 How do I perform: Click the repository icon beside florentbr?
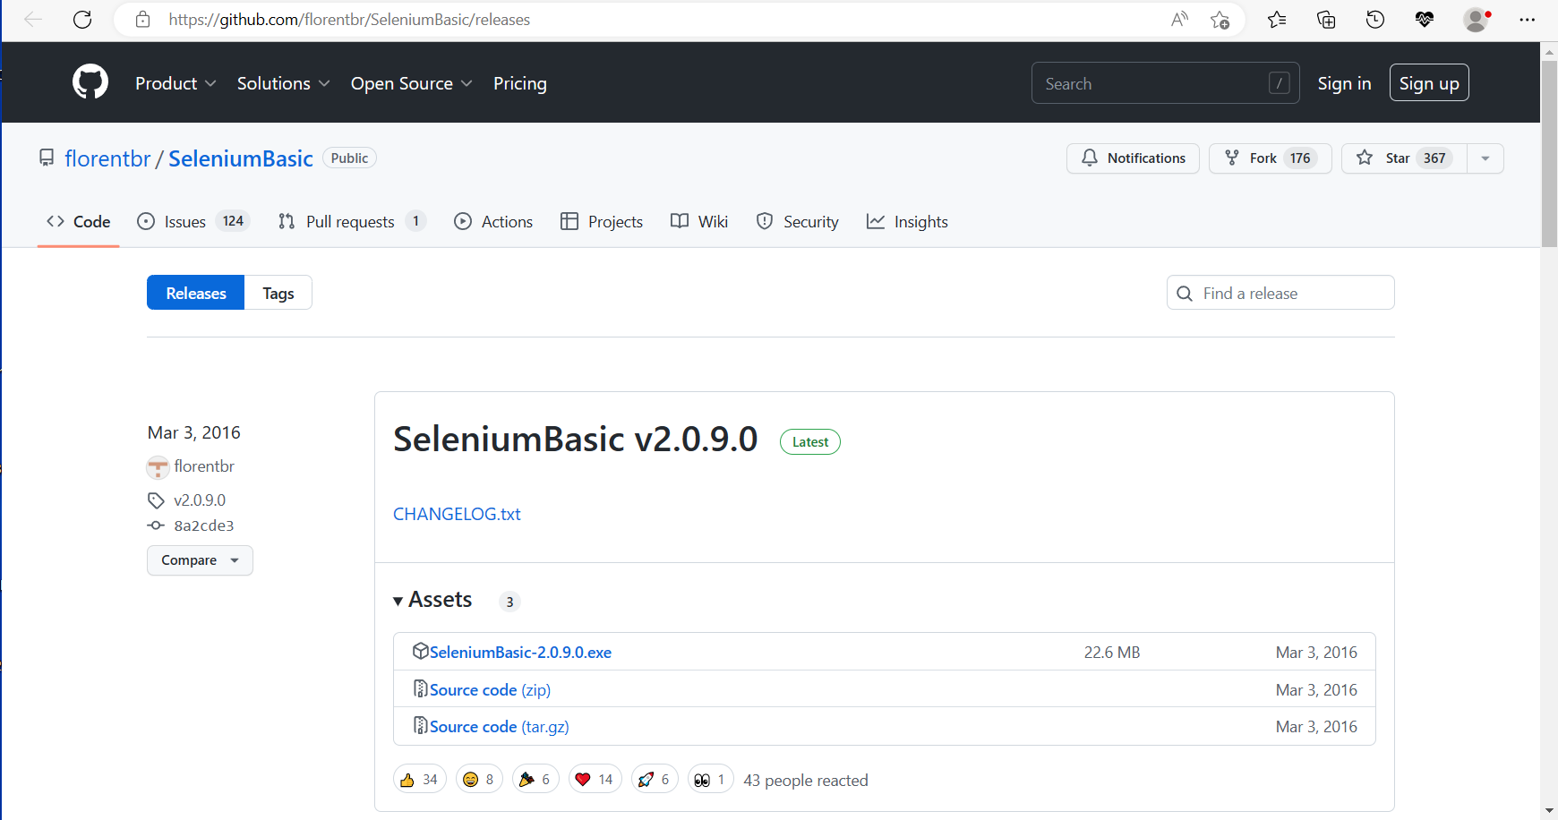[47, 158]
